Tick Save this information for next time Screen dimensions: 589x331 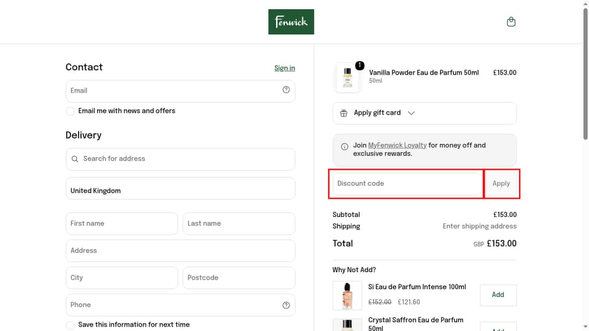pyautogui.click(x=70, y=325)
